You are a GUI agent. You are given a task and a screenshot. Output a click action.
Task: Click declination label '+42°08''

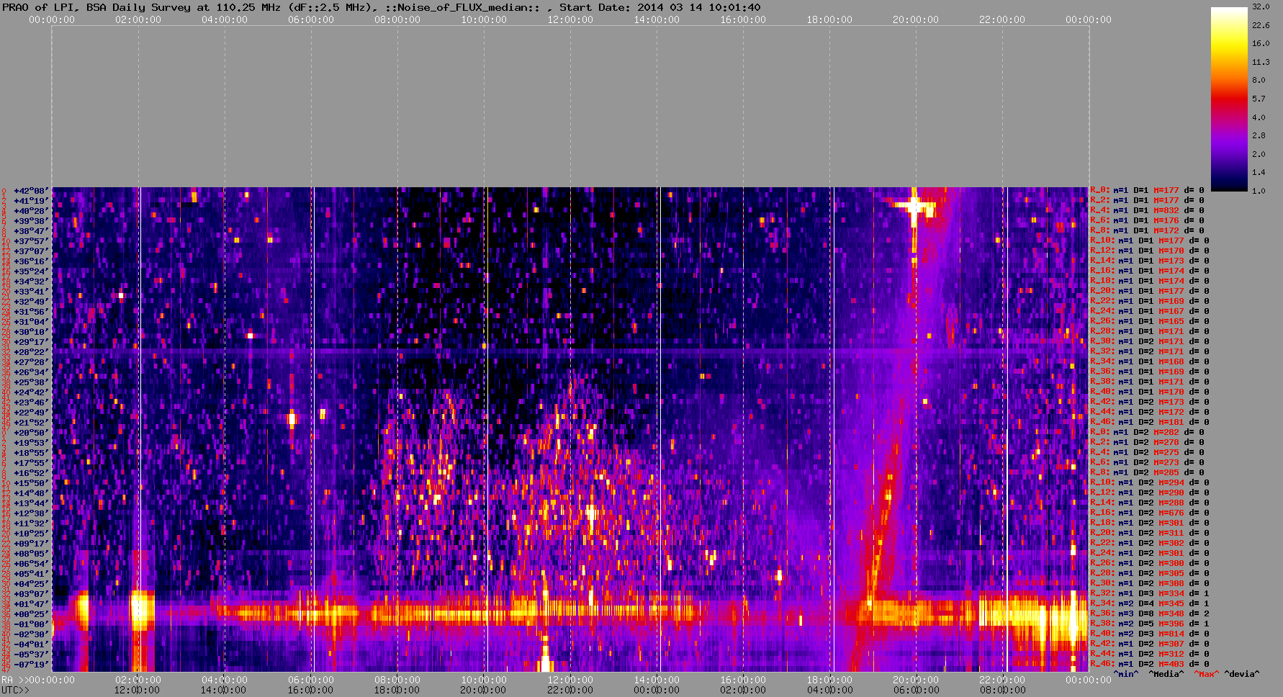tap(31, 191)
